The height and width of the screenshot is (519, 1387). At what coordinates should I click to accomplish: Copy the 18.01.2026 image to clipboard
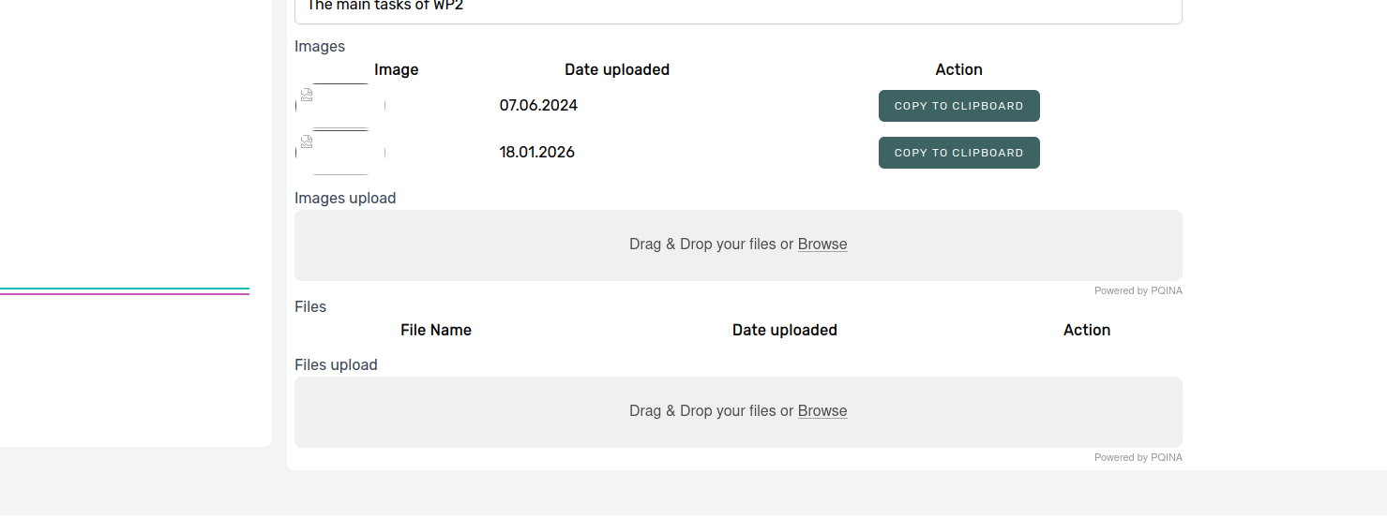[x=958, y=153]
